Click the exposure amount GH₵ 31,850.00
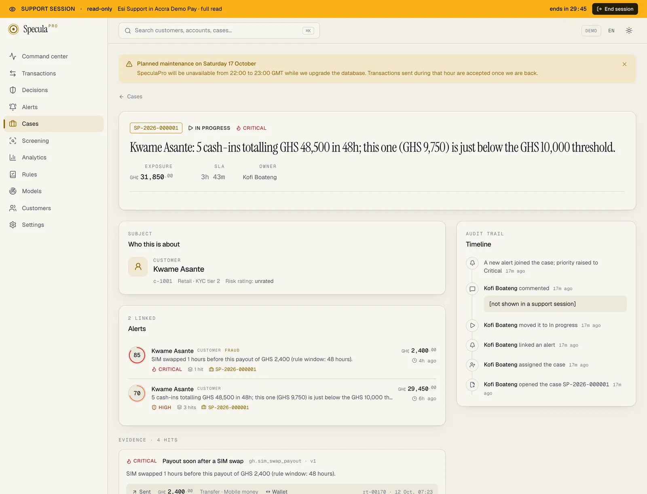647x494 pixels. point(151,177)
